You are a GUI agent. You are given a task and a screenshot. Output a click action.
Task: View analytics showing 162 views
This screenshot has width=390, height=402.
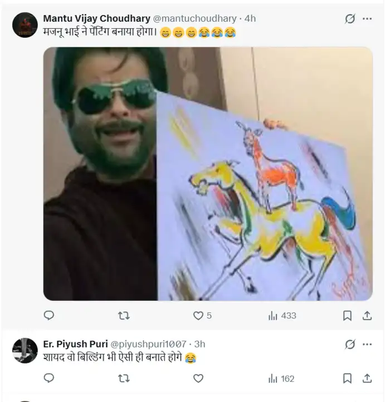(281, 379)
